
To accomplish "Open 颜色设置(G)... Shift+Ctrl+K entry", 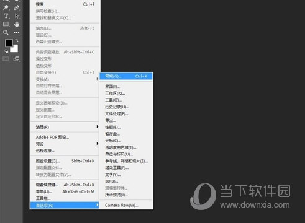I will [x=65, y=161].
